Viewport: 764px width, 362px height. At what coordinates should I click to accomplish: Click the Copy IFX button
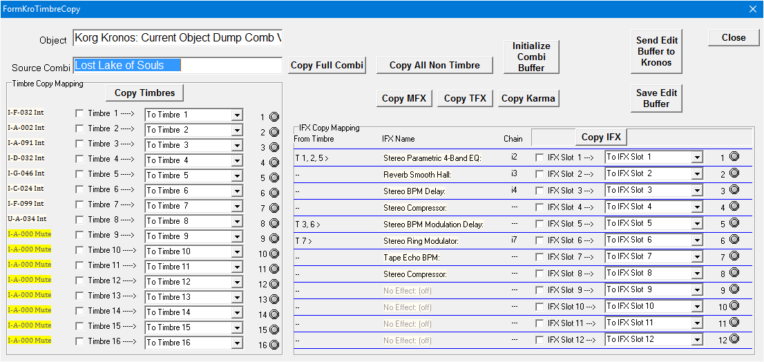pos(601,137)
